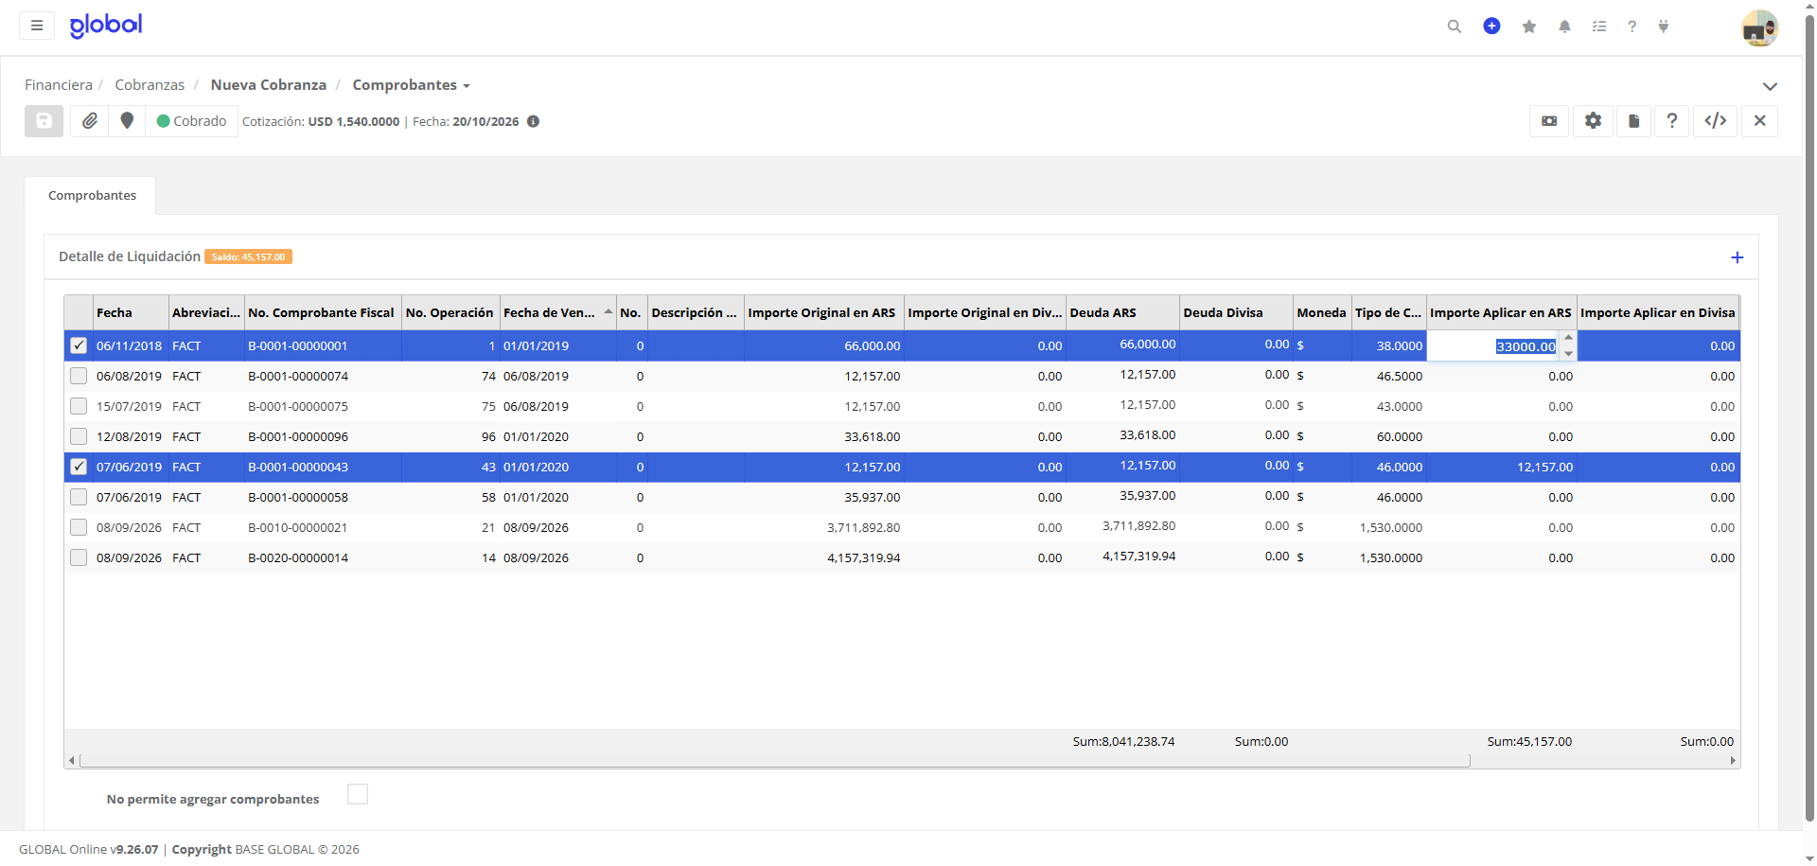This screenshot has height=866, width=1817.
Task: Check the B-0001-00000074 row checkbox
Action: pyautogui.click(x=79, y=376)
